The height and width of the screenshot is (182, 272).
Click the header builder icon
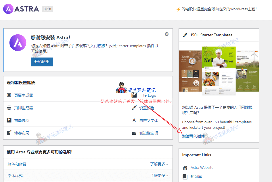click(9, 95)
